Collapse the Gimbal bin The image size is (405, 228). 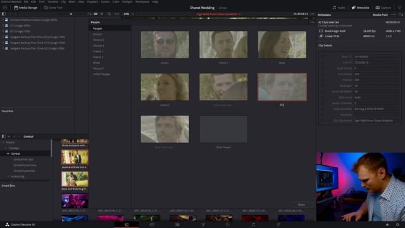[8, 153]
